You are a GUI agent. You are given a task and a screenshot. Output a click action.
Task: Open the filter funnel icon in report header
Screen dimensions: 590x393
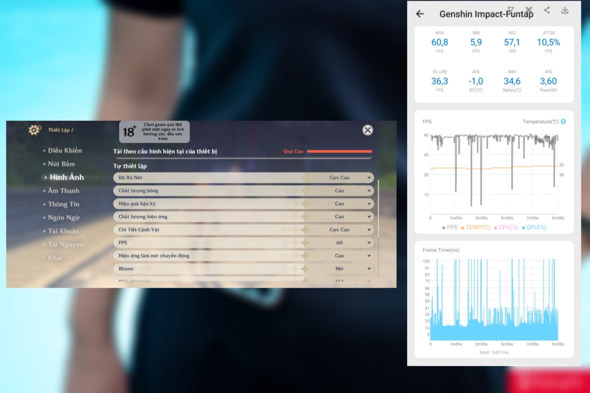511,10
